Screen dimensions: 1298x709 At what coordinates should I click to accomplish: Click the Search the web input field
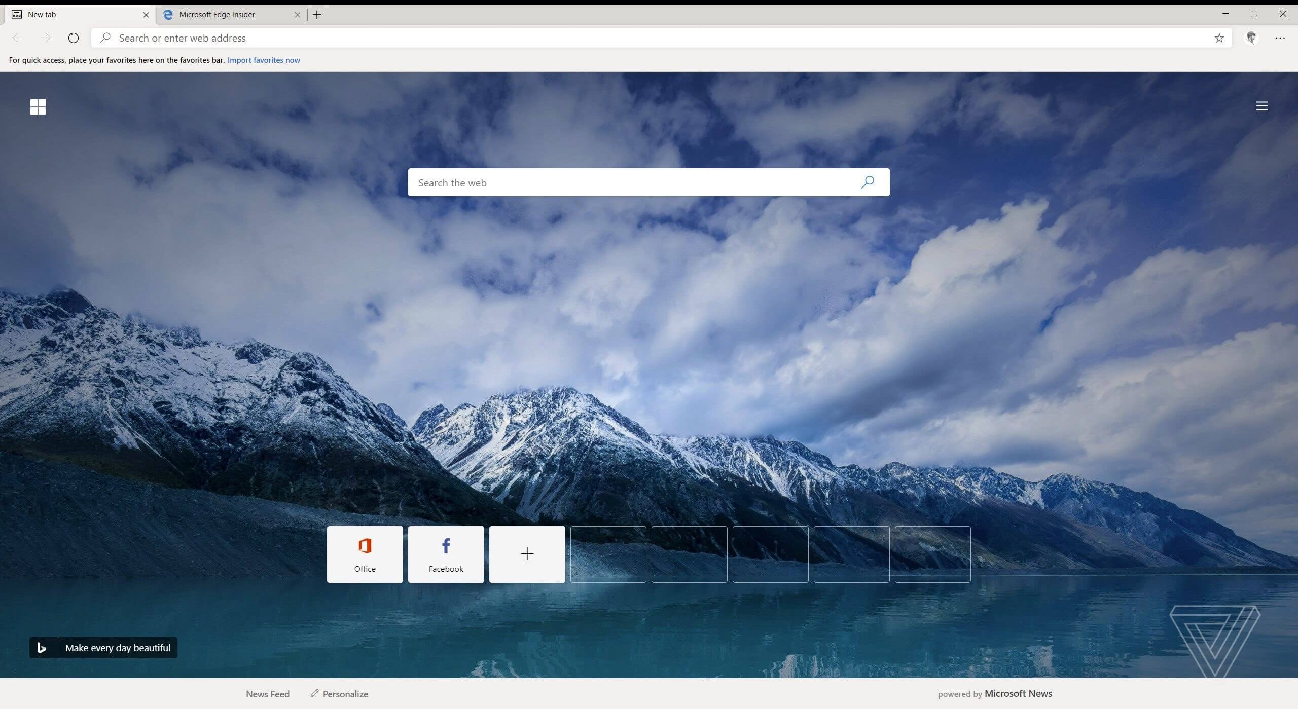pos(649,181)
